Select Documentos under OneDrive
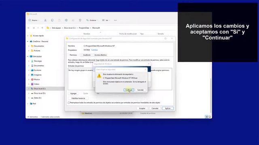The width and height of the screenshot is (259, 145). pos(39,46)
